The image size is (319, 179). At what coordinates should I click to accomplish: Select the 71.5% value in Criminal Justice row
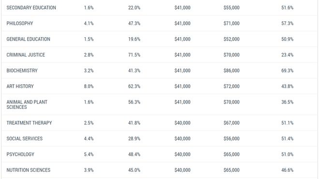tap(134, 55)
